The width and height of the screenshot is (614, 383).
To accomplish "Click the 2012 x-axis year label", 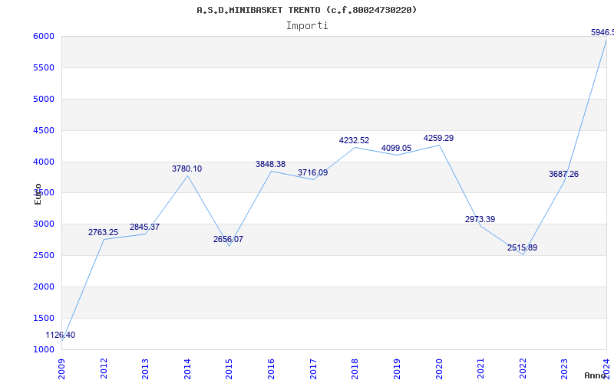I will click(x=104, y=368).
